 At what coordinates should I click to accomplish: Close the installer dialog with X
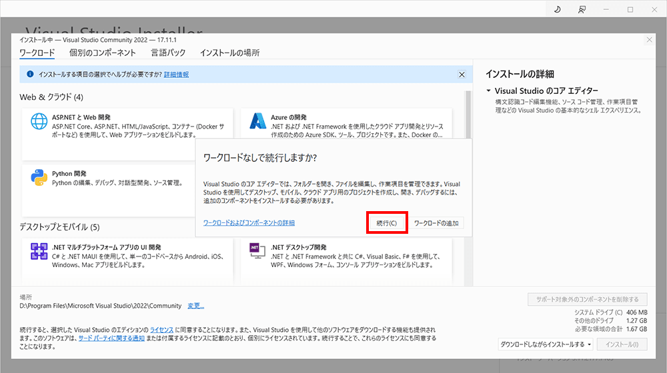coord(649,40)
